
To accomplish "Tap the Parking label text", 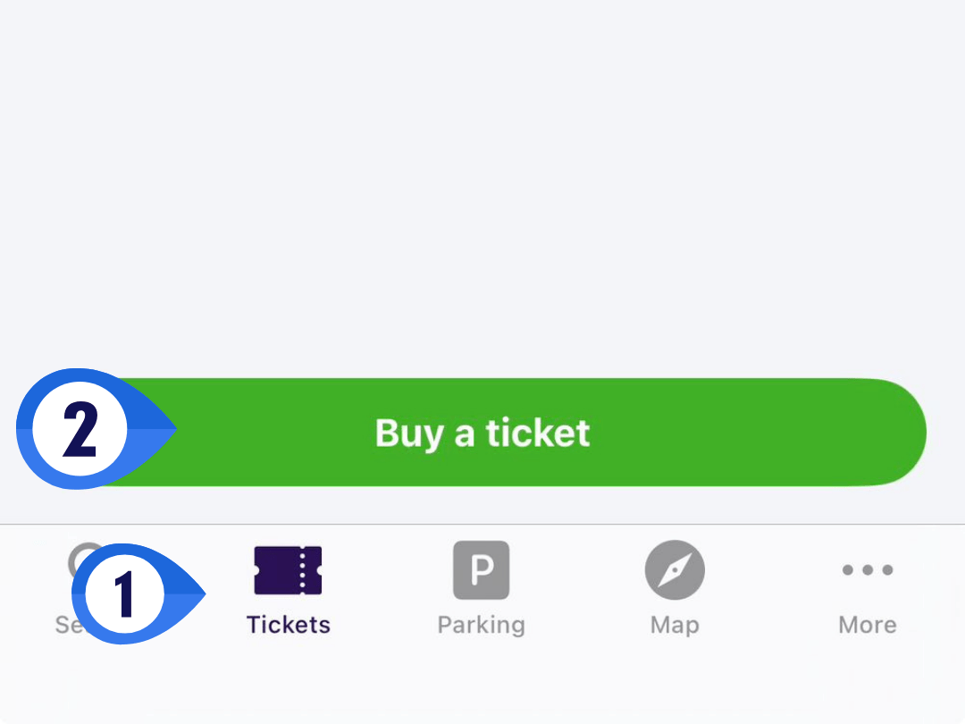I will pos(481,625).
